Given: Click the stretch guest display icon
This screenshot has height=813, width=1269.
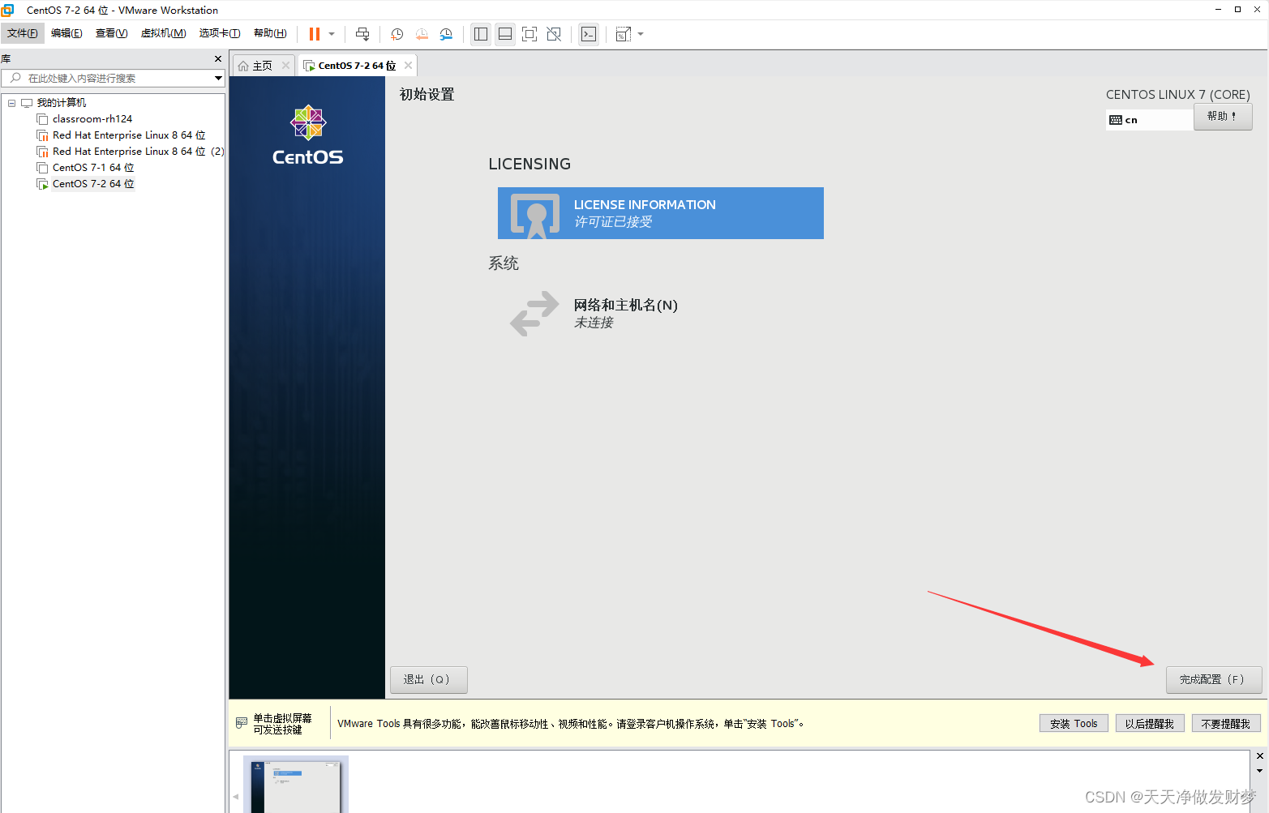Looking at the screenshot, I should pyautogui.click(x=623, y=34).
